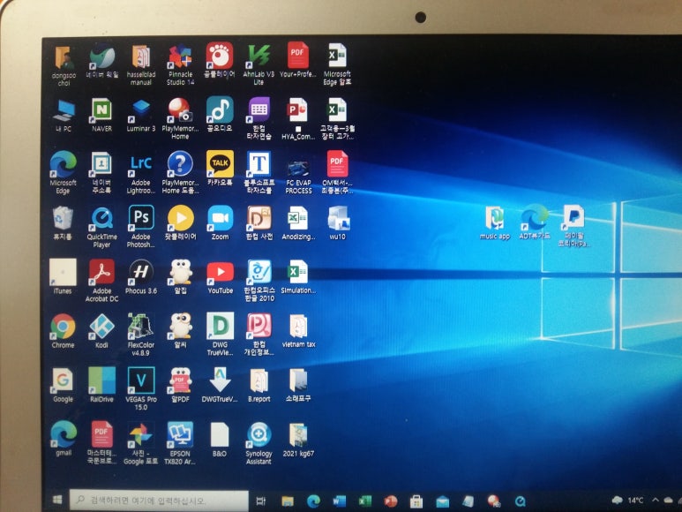Open the gmail Edge shortcut
Image resolution: width=682 pixels, height=512 pixels.
pos(63,439)
